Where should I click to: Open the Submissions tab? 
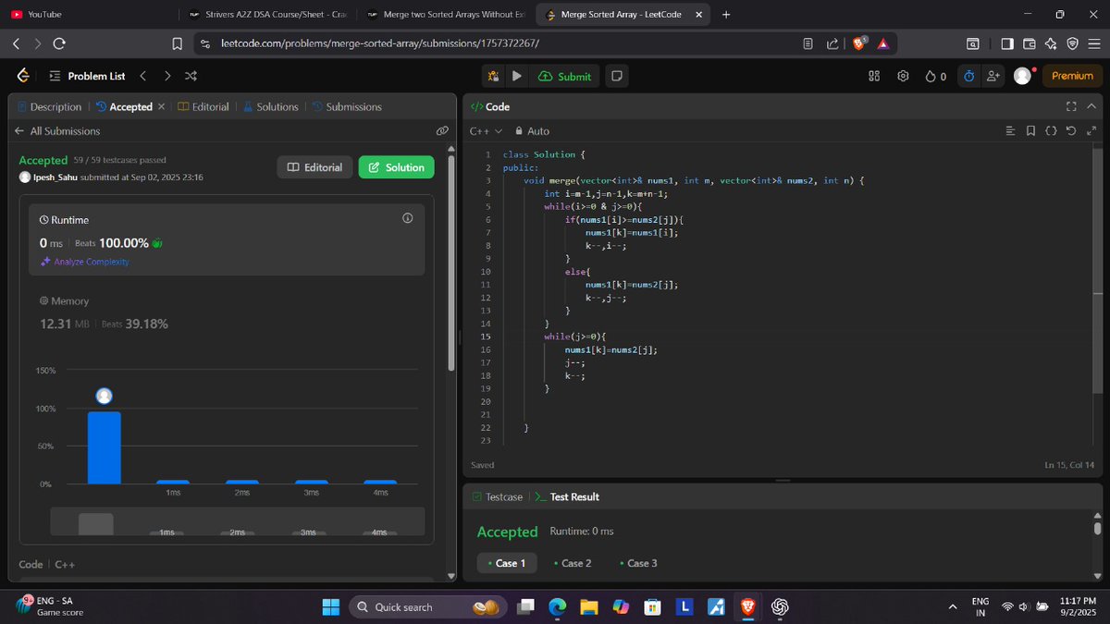pyautogui.click(x=347, y=107)
